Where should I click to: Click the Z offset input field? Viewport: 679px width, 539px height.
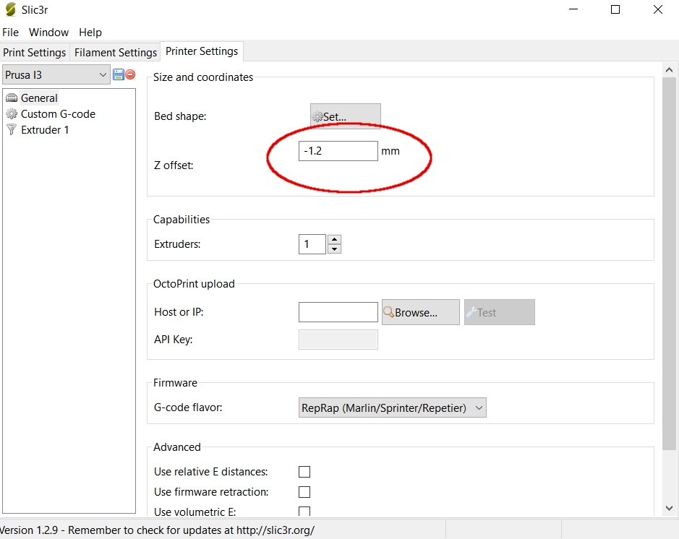[338, 151]
